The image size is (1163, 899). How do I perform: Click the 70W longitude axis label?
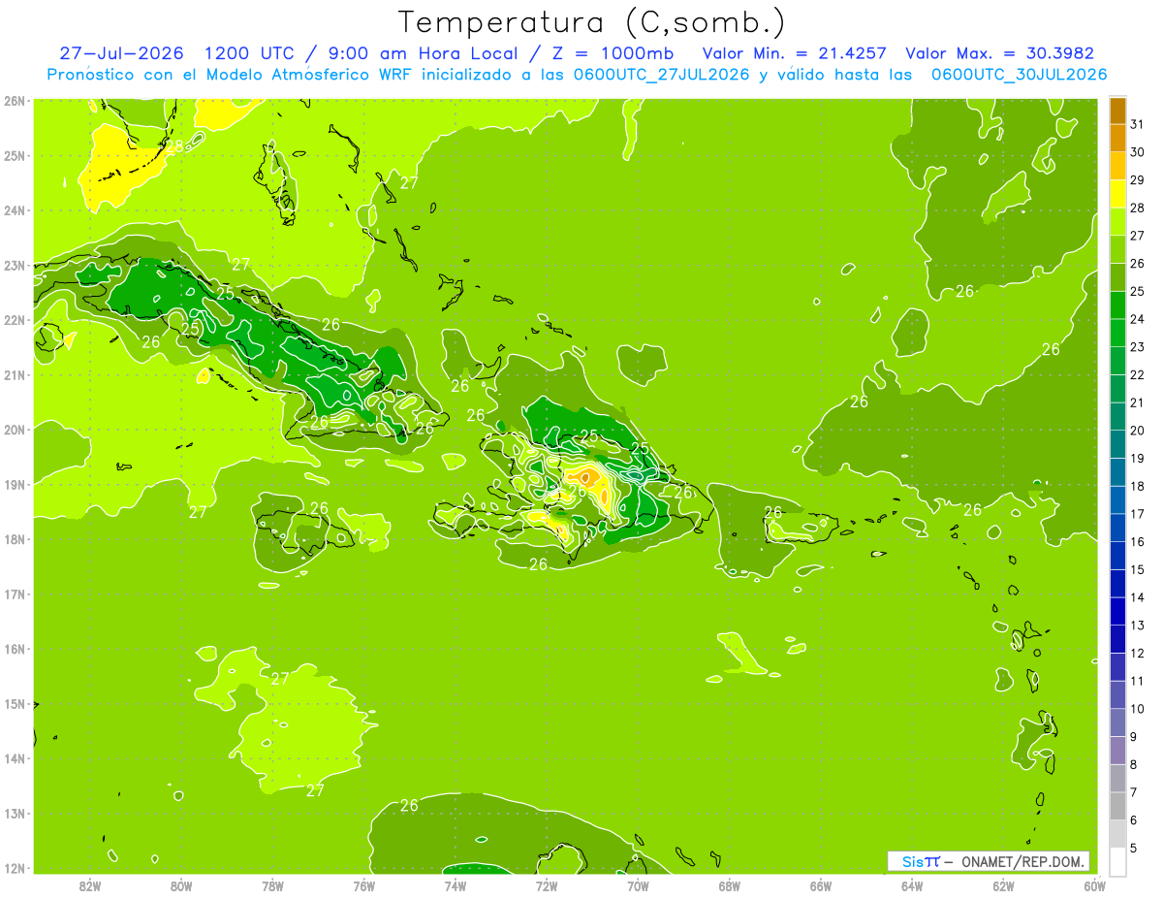(638, 885)
